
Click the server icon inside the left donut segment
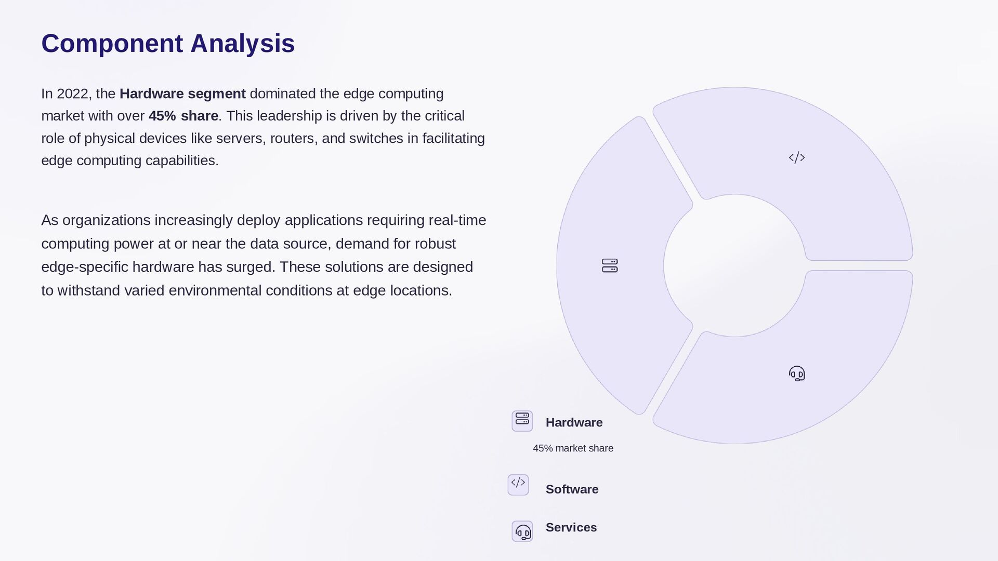click(x=610, y=265)
